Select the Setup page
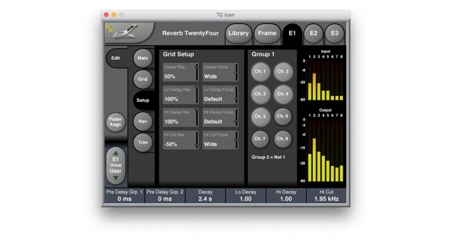This screenshot has height=245, width=452. point(143,100)
